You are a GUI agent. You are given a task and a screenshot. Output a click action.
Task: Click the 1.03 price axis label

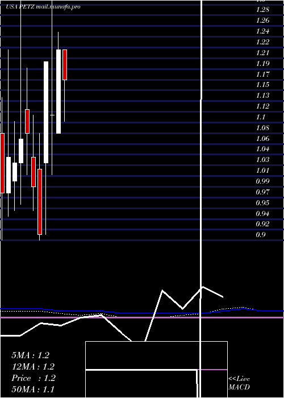click(262, 160)
